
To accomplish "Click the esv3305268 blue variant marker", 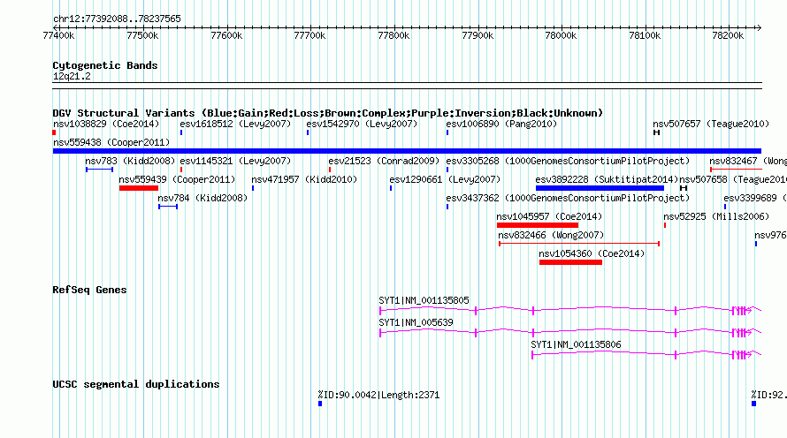I will (x=447, y=170).
